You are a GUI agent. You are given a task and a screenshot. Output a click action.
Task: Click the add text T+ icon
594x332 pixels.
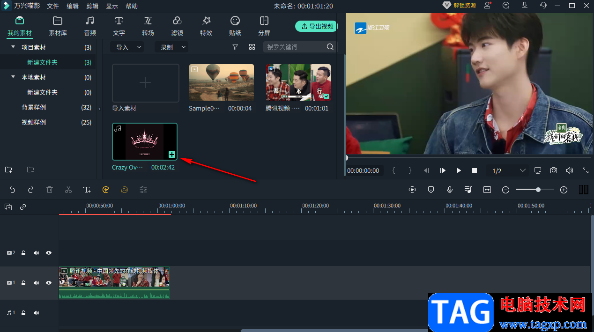(87, 190)
